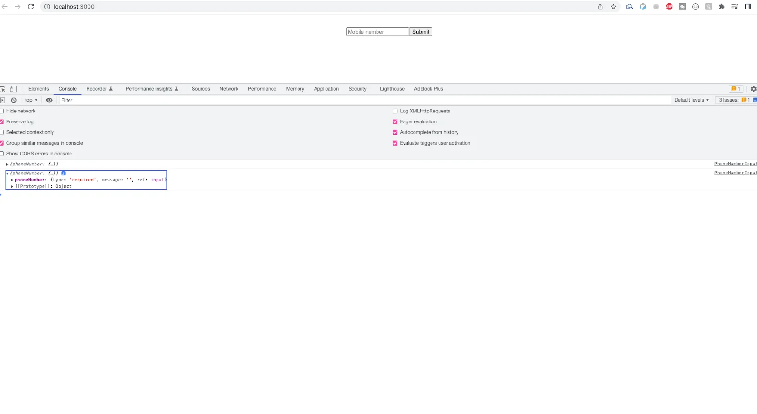757x414 pixels.
Task: Open the media controls icon
Action: tap(735, 7)
